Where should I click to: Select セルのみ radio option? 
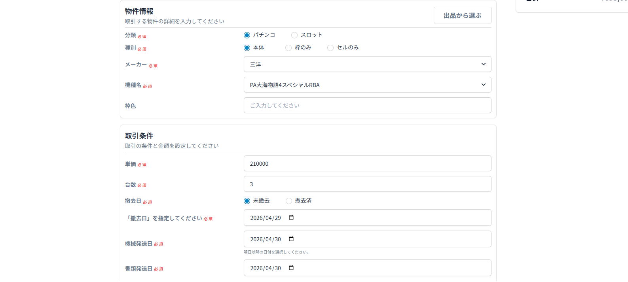pyautogui.click(x=330, y=48)
